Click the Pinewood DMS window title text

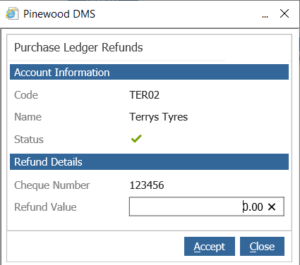click(x=59, y=14)
